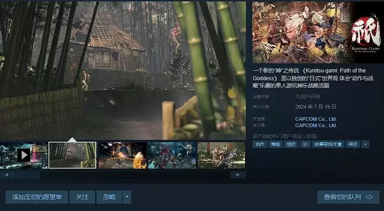Screen dimensions: 384x211
Task: Select the 塔防 tag
Action: 291,144
